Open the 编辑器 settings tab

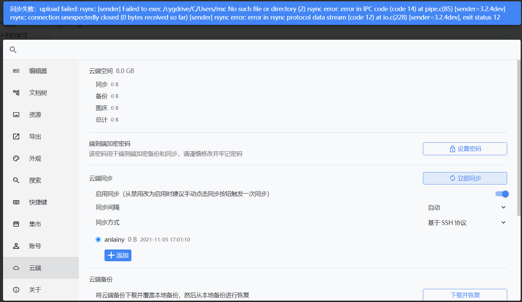[41, 71]
